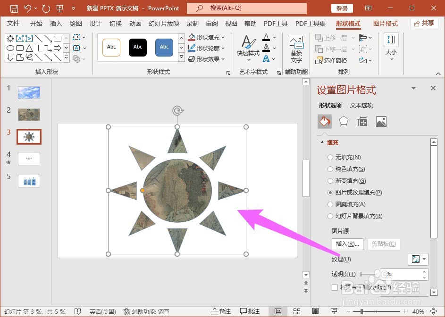Click the Slide Show icon in status bar

pyautogui.click(x=334, y=311)
